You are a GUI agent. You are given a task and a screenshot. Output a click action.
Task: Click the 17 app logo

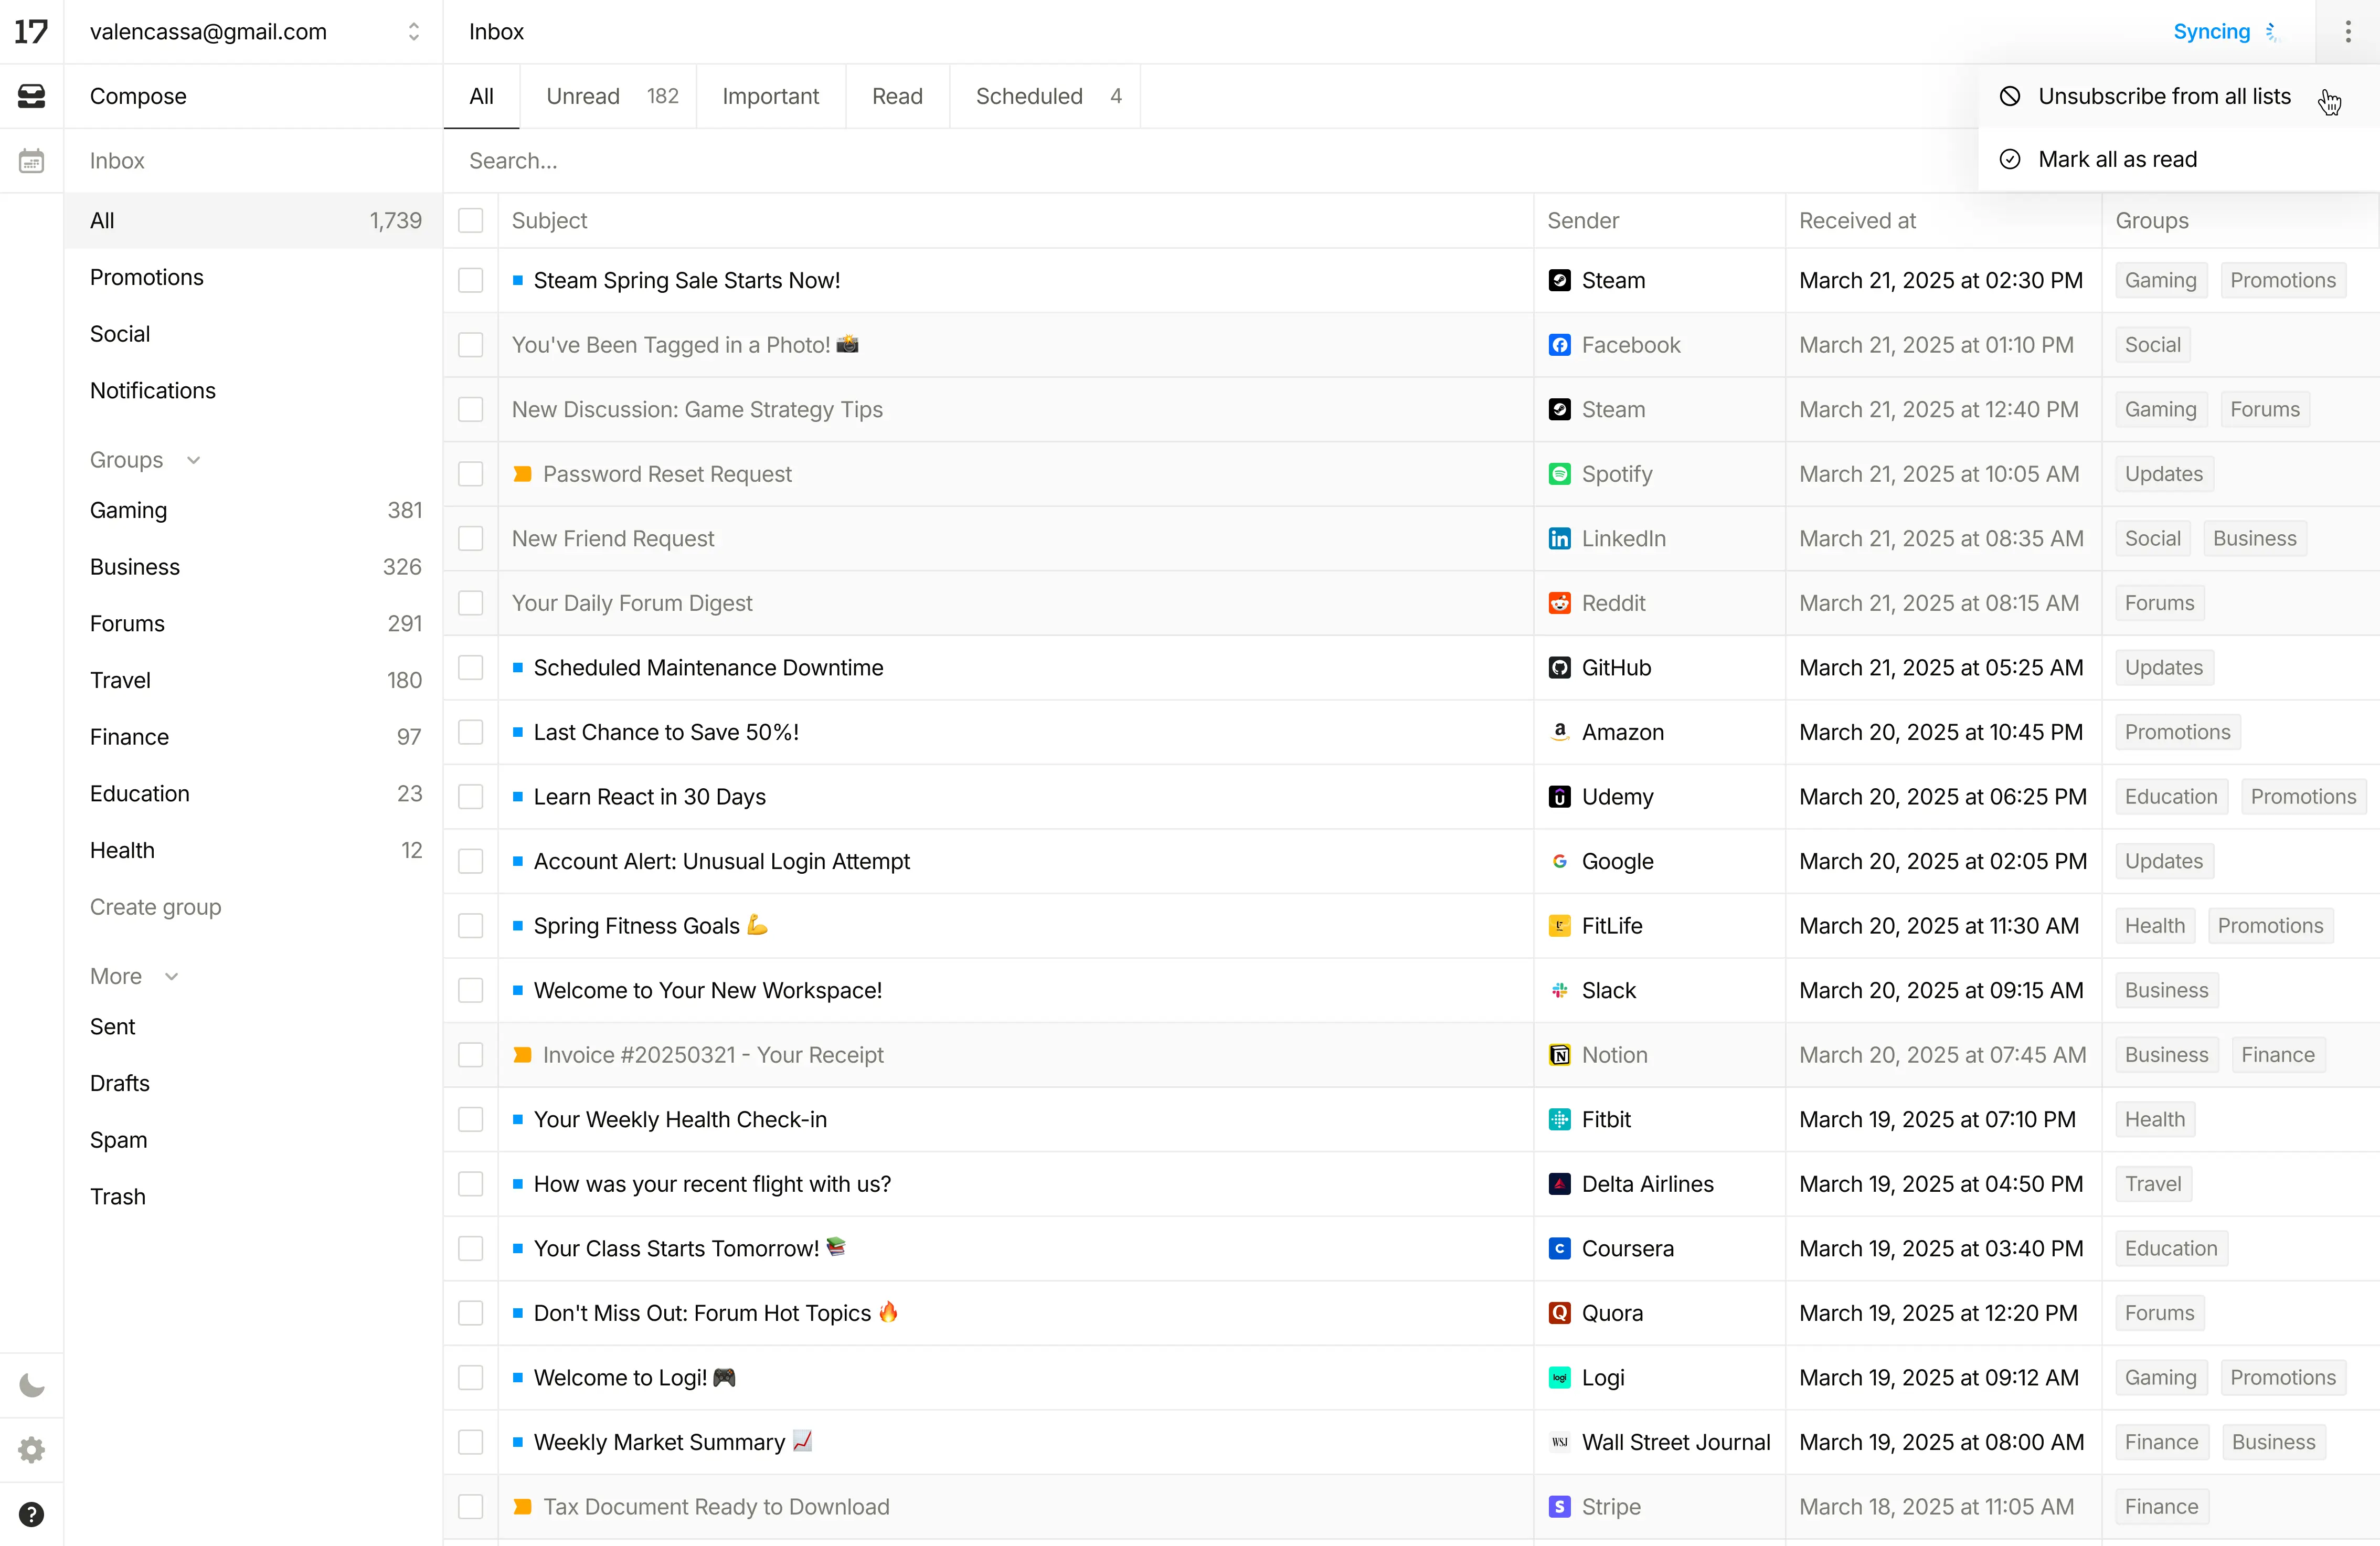31,32
